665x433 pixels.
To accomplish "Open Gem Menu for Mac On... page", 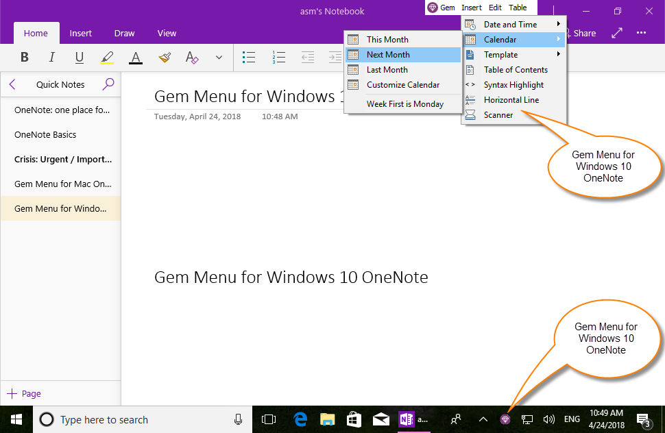I will click(60, 184).
